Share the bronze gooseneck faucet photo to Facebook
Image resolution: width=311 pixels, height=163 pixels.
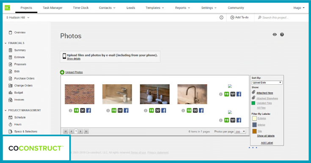point(201,111)
